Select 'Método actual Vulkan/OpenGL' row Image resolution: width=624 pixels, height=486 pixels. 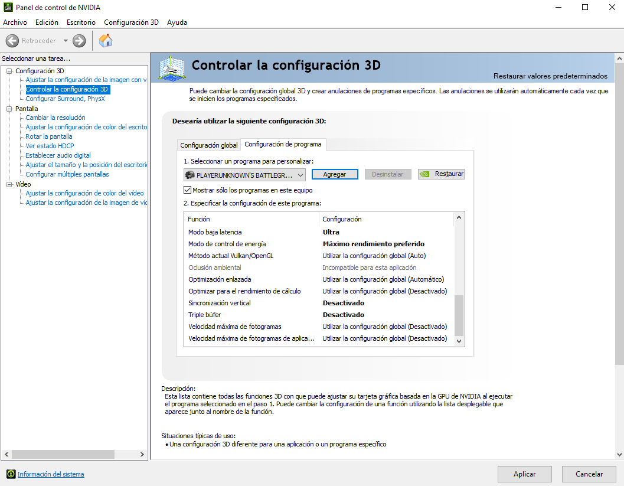point(318,256)
